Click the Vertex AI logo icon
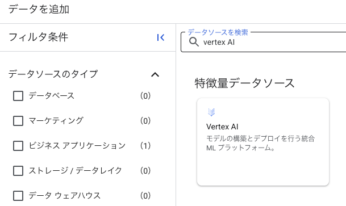 click(x=211, y=112)
